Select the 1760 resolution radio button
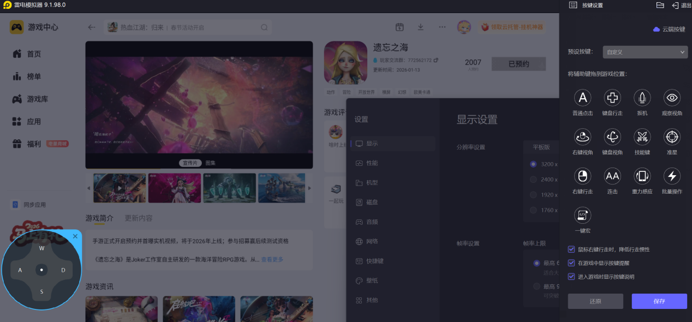This screenshot has width=692, height=322. [533, 210]
